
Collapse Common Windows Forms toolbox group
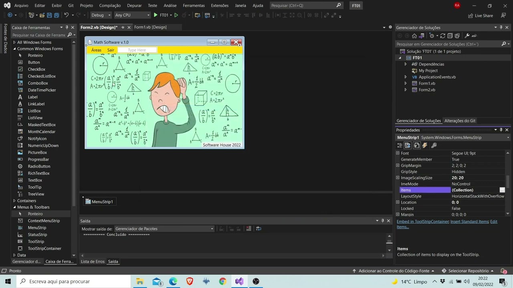14,49
